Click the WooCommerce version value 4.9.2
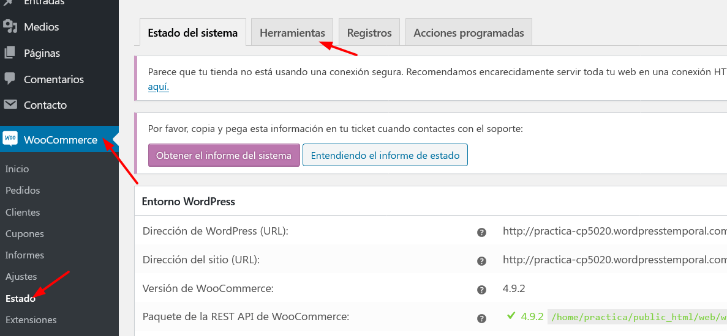727x336 pixels. tap(514, 289)
